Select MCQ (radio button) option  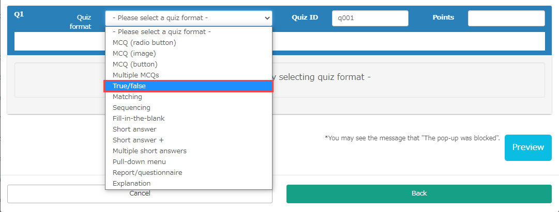144,42
